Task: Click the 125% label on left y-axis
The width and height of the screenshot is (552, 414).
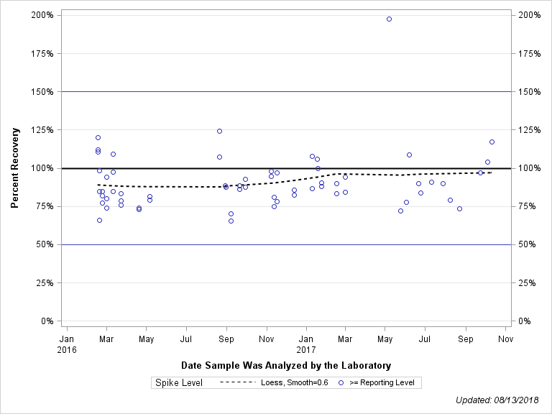Action: click(x=42, y=130)
